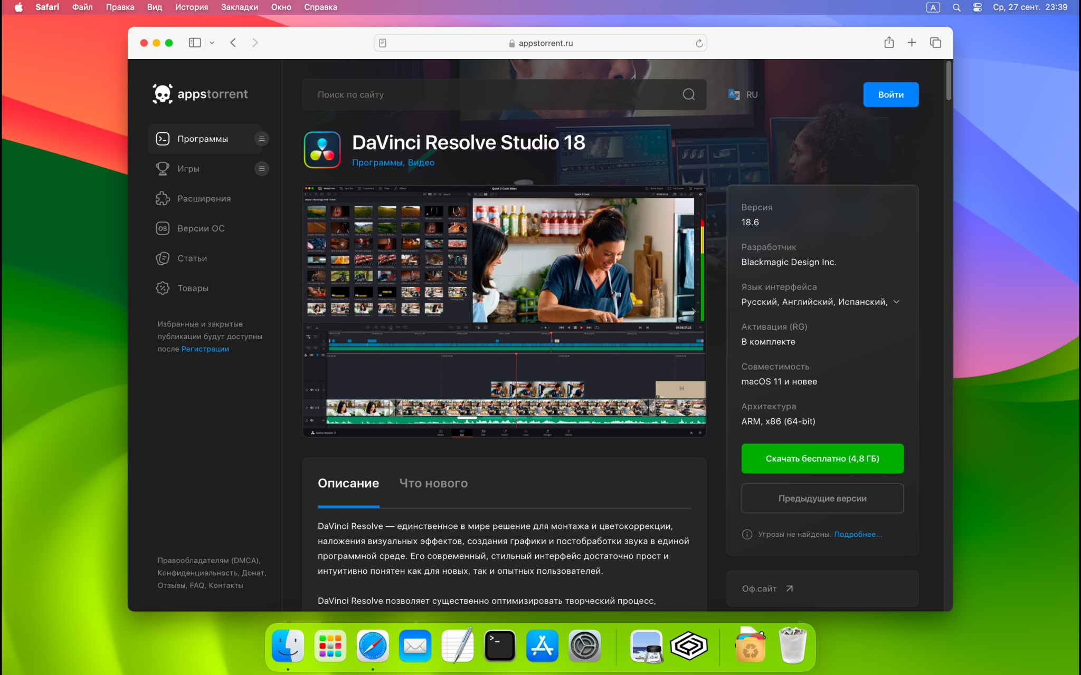
Task: Click the Программы terminal icon
Action: coord(163,139)
